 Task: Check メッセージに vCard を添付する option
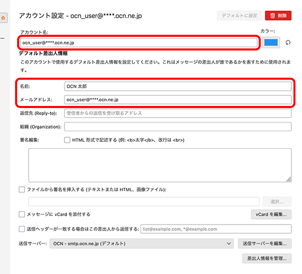21,214
